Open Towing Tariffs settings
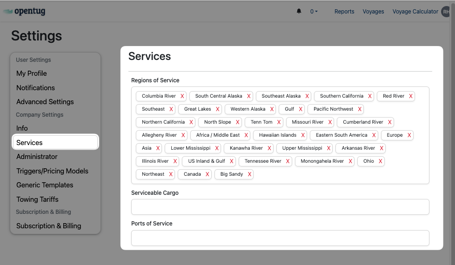Viewport: 455px width, 265px height. click(37, 199)
